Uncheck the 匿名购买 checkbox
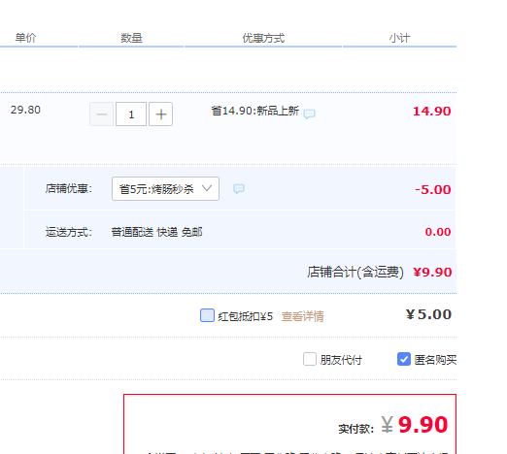The width and height of the screenshot is (507, 454). click(404, 359)
